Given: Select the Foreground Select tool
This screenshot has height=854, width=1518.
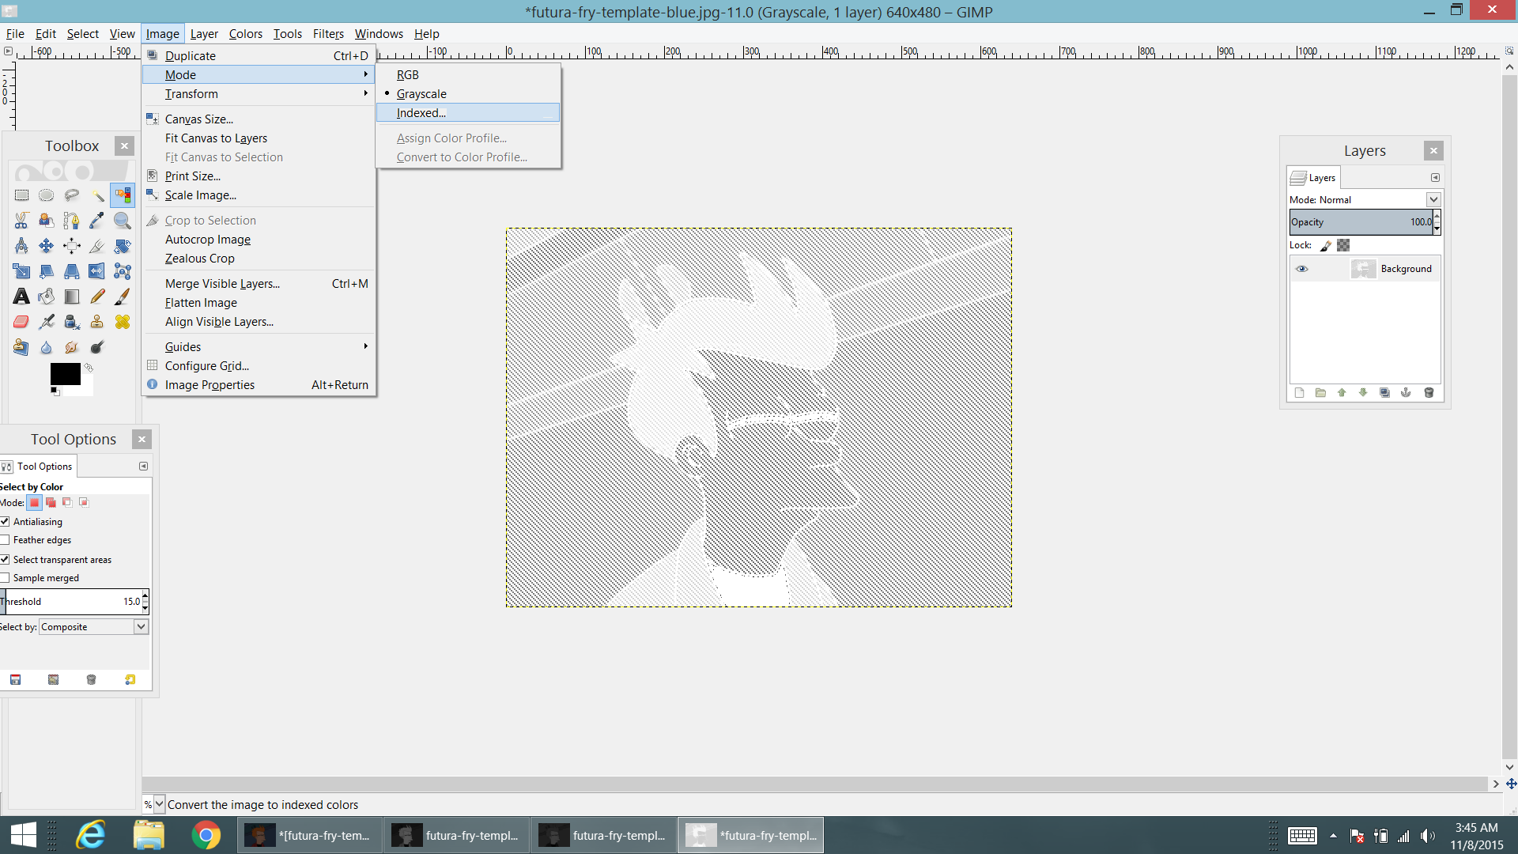Looking at the screenshot, I should pos(47,221).
